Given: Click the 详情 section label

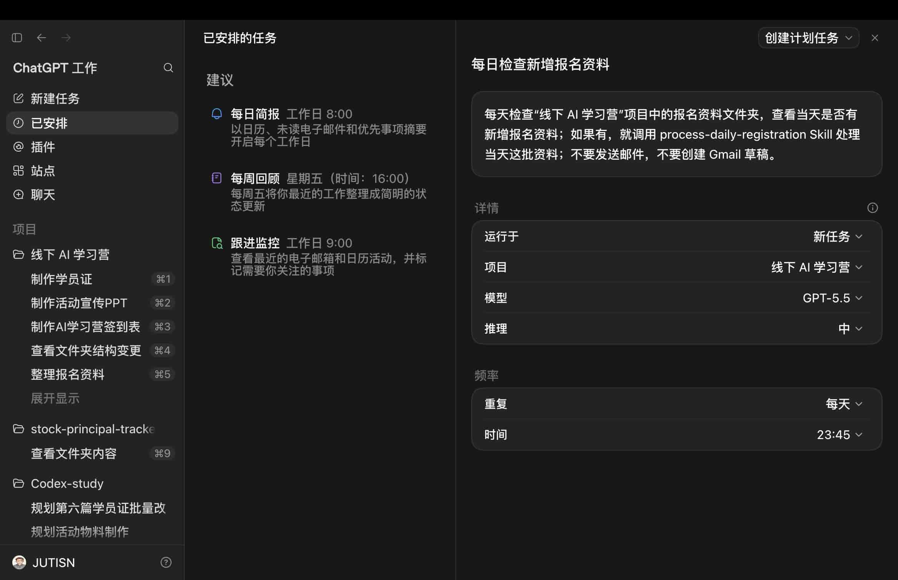Looking at the screenshot, I should pyautogui.click(x=487, y=208).
